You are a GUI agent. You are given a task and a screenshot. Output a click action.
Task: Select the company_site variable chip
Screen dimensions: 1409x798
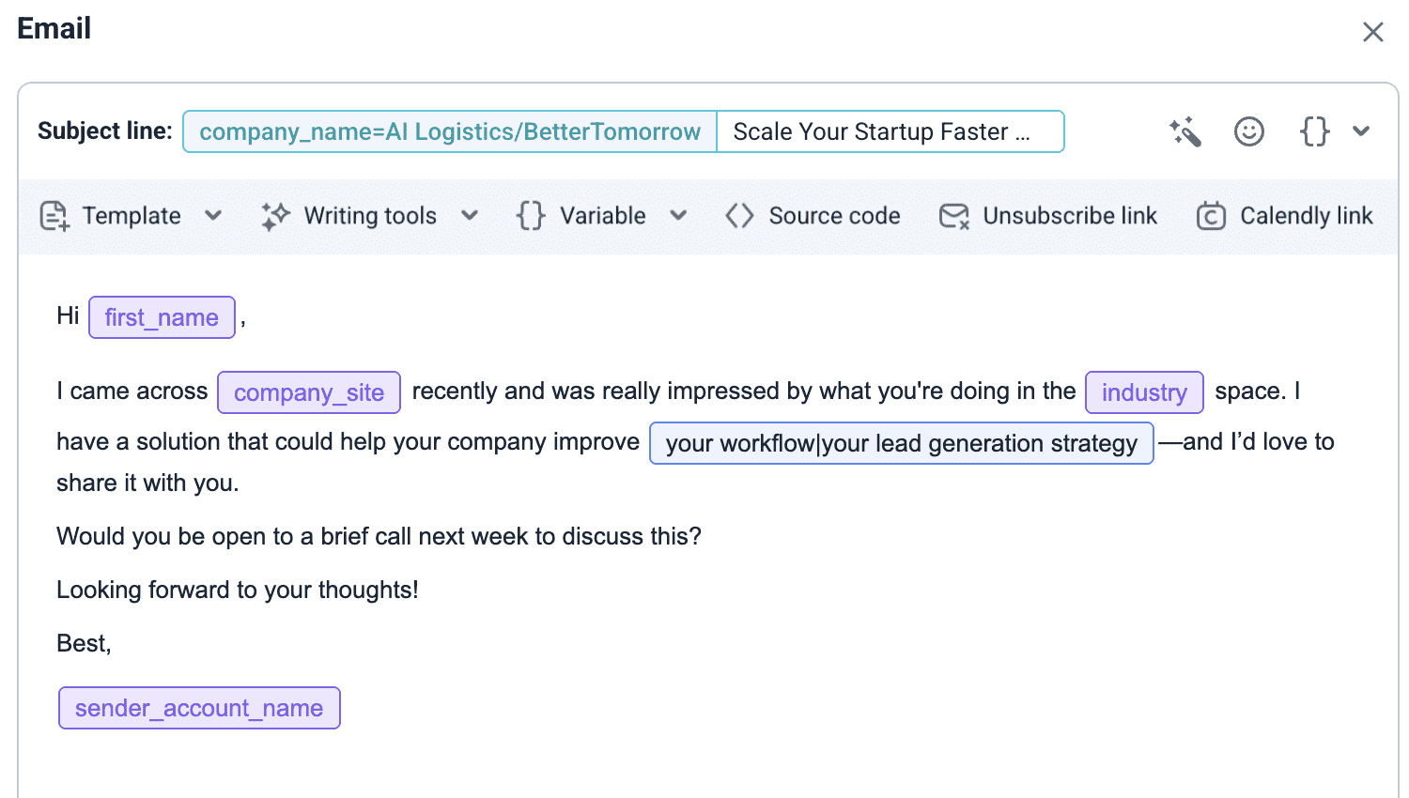[309, 392]
